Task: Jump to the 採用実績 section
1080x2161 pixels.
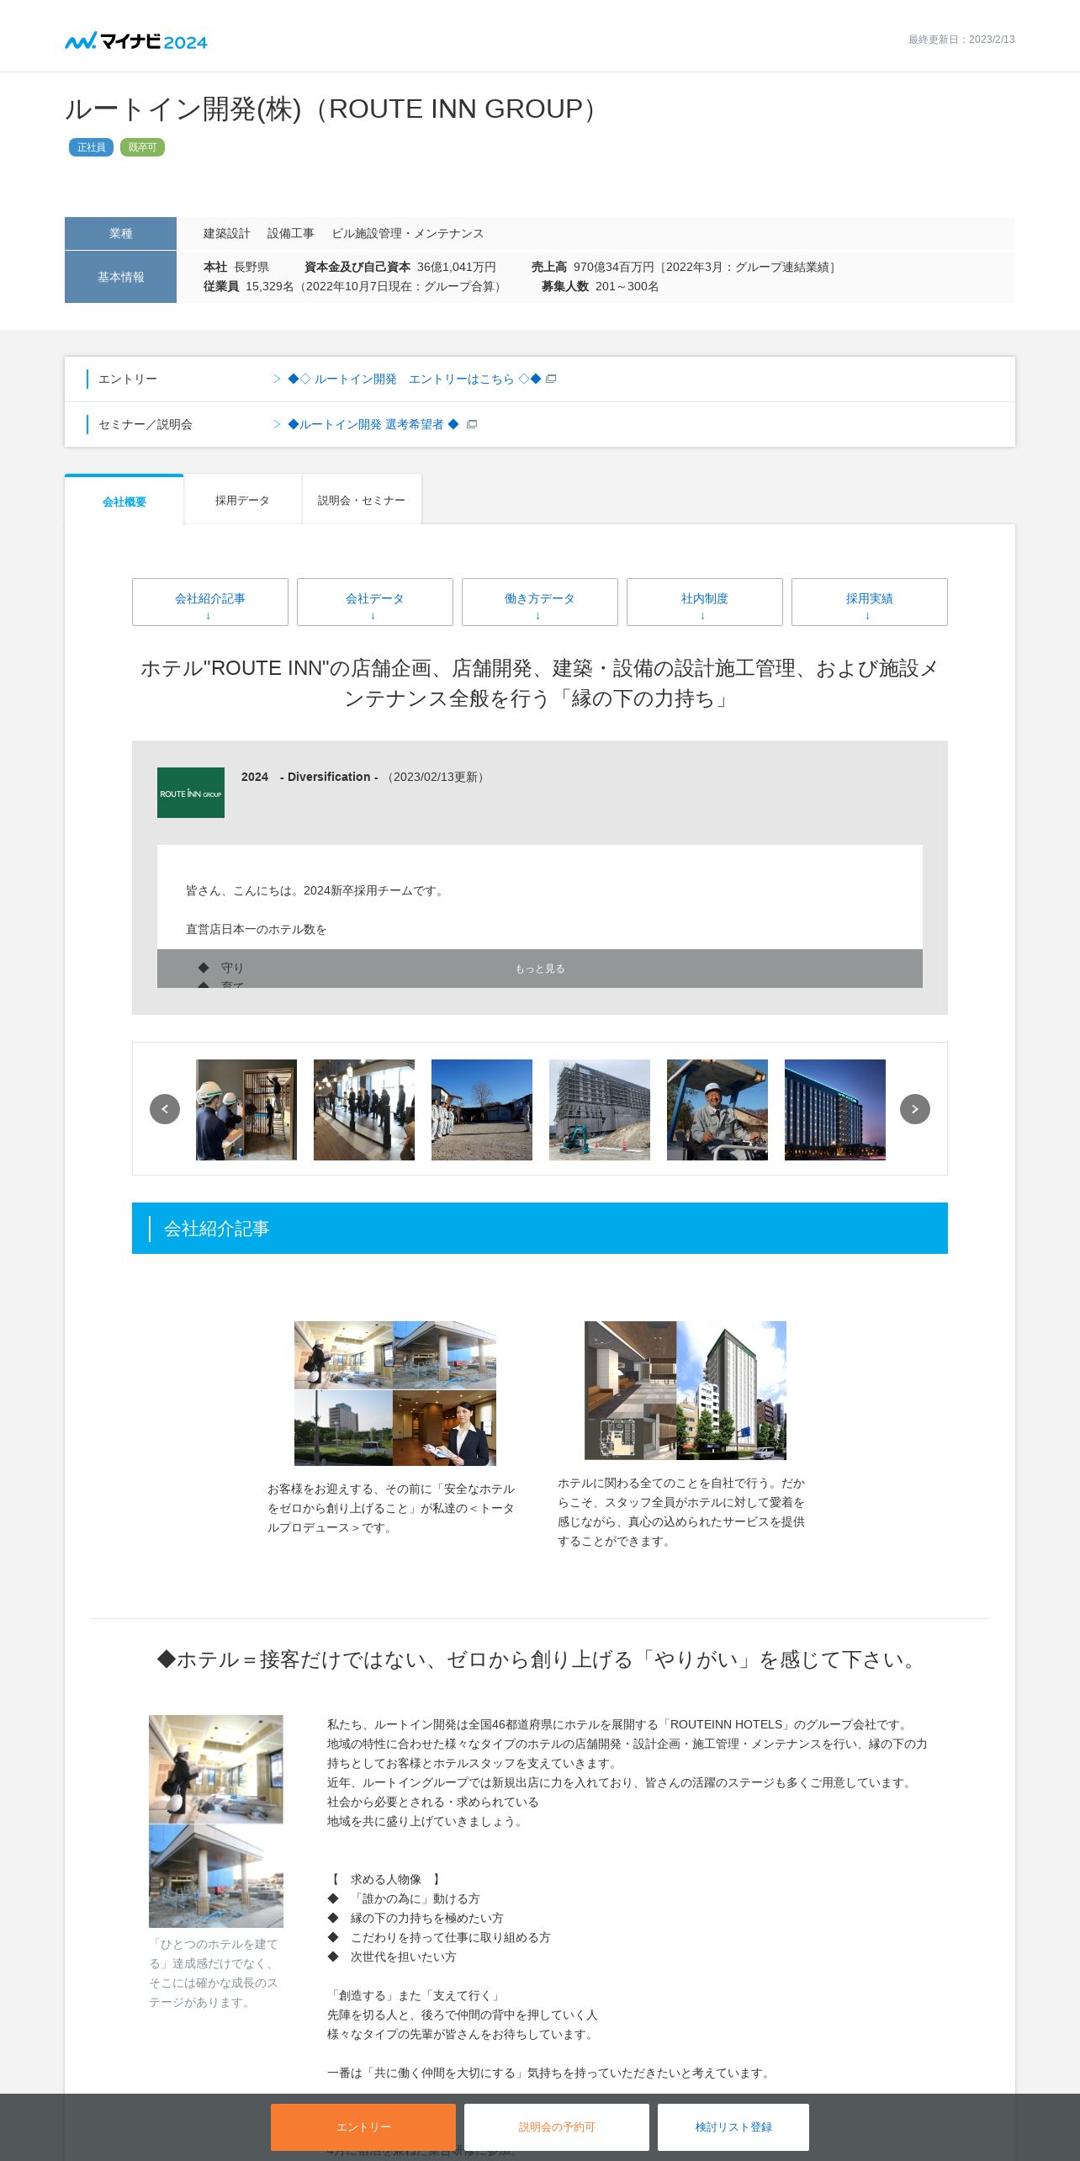Action: 870,602
